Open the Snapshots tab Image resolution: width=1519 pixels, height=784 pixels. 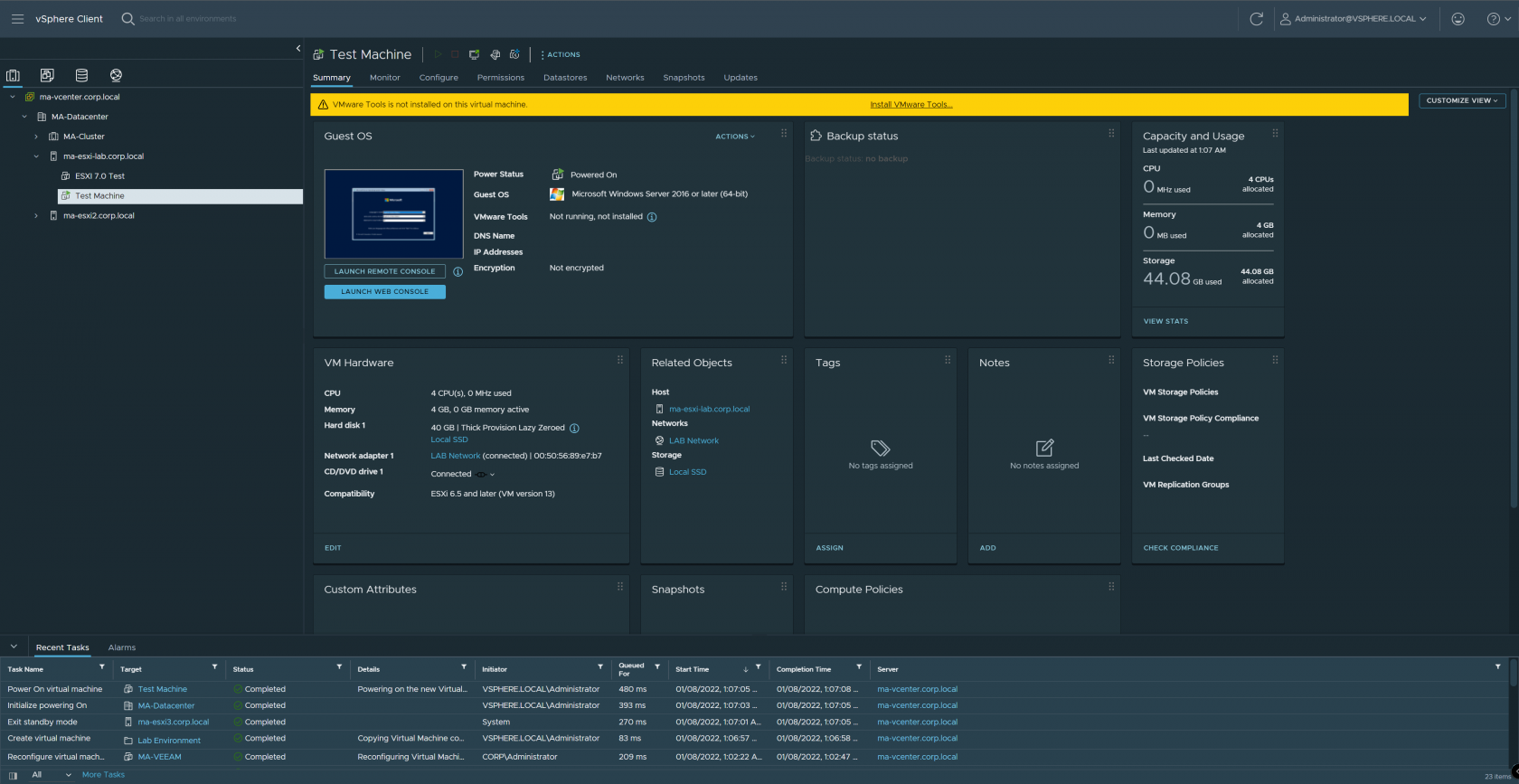[684, 78]
